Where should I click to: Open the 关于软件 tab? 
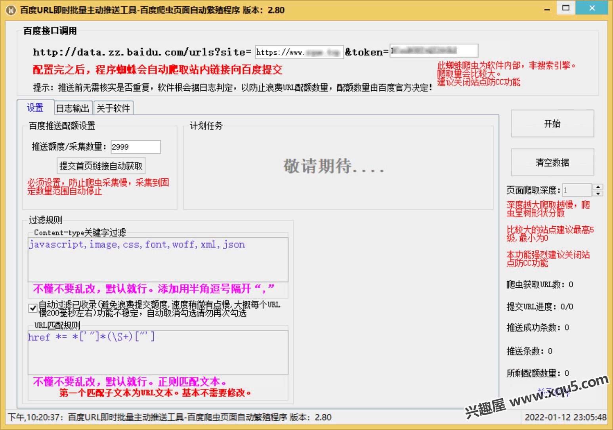point(113,108)
